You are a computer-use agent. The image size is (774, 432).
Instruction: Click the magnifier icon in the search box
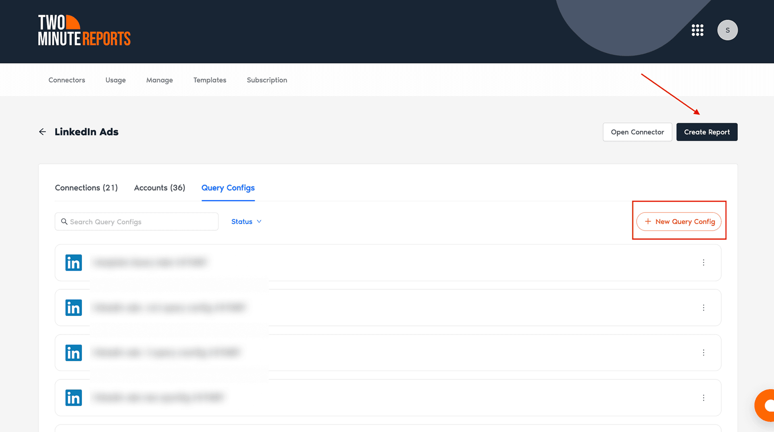(64, 221)
